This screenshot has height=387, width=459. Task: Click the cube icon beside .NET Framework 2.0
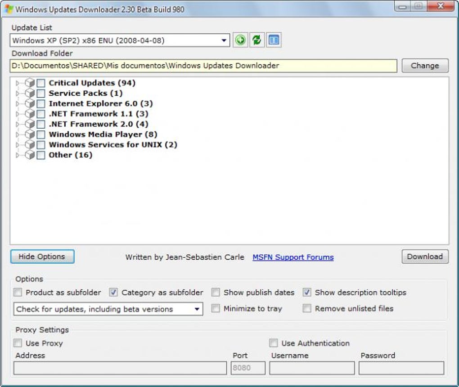click(x=30, y=124)
